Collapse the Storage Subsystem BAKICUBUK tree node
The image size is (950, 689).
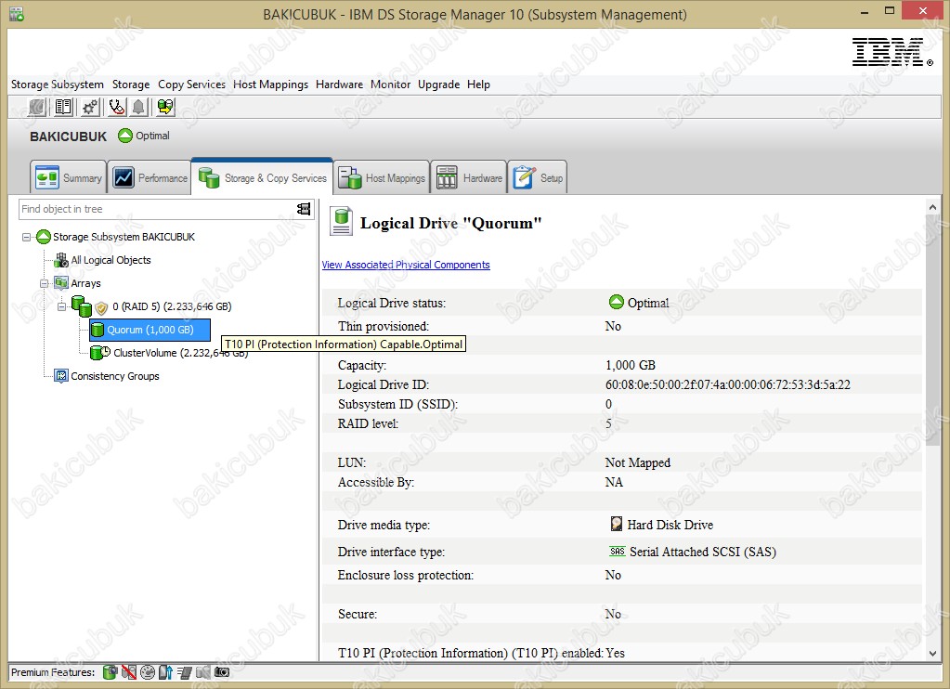click(x=26, y=237)
